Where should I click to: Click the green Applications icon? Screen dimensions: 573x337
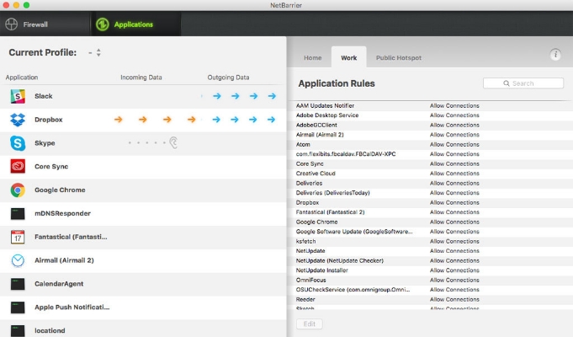point(103,24)
